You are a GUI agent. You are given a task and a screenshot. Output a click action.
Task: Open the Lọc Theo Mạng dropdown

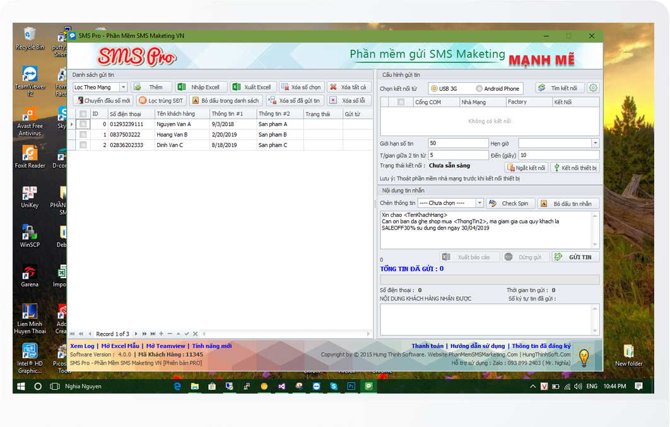[x=123, y=87]
